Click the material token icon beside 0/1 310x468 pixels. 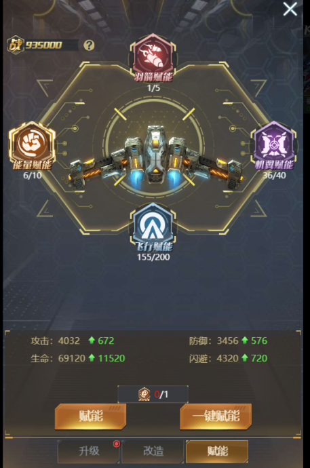[144, 394]
